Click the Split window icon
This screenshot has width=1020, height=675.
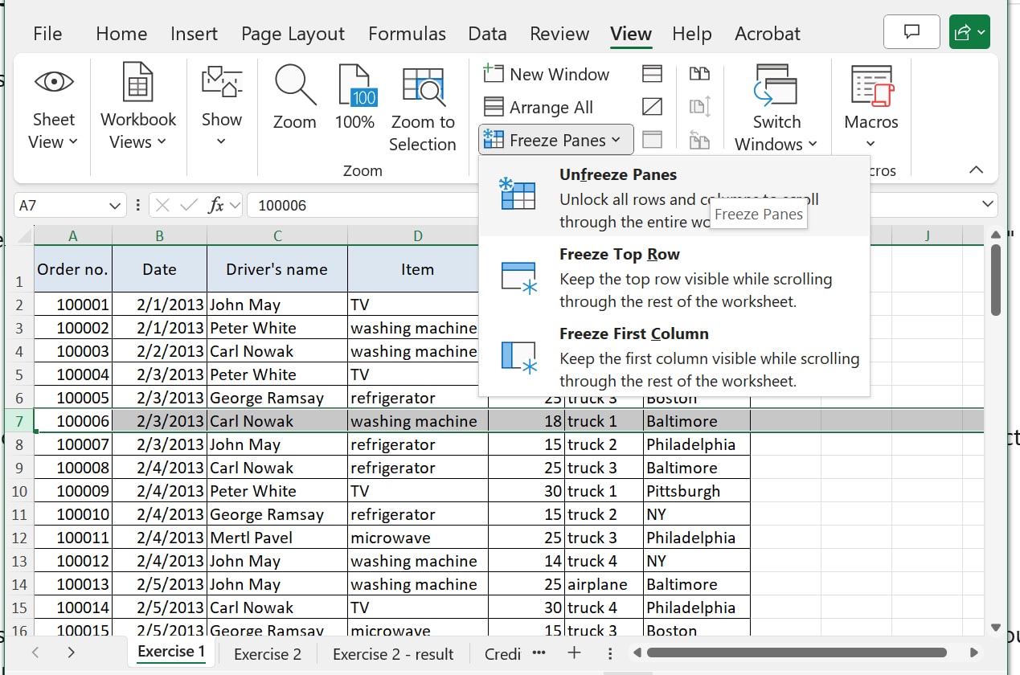[x=652, y=74]
